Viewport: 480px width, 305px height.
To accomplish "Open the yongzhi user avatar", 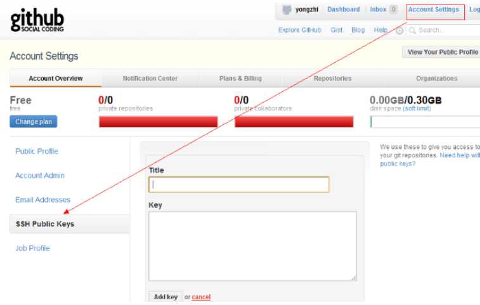I will (287, 10).
